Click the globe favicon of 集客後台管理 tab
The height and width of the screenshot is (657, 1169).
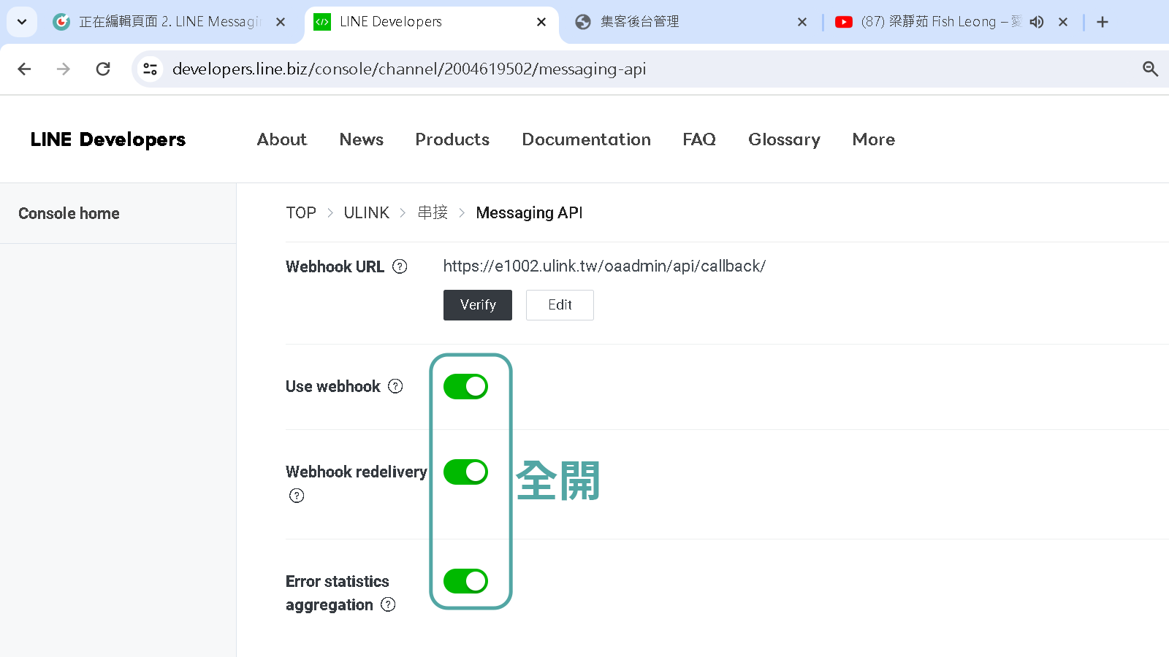click(583, 22)
